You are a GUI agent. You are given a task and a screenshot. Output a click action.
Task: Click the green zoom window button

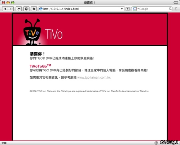13,3
